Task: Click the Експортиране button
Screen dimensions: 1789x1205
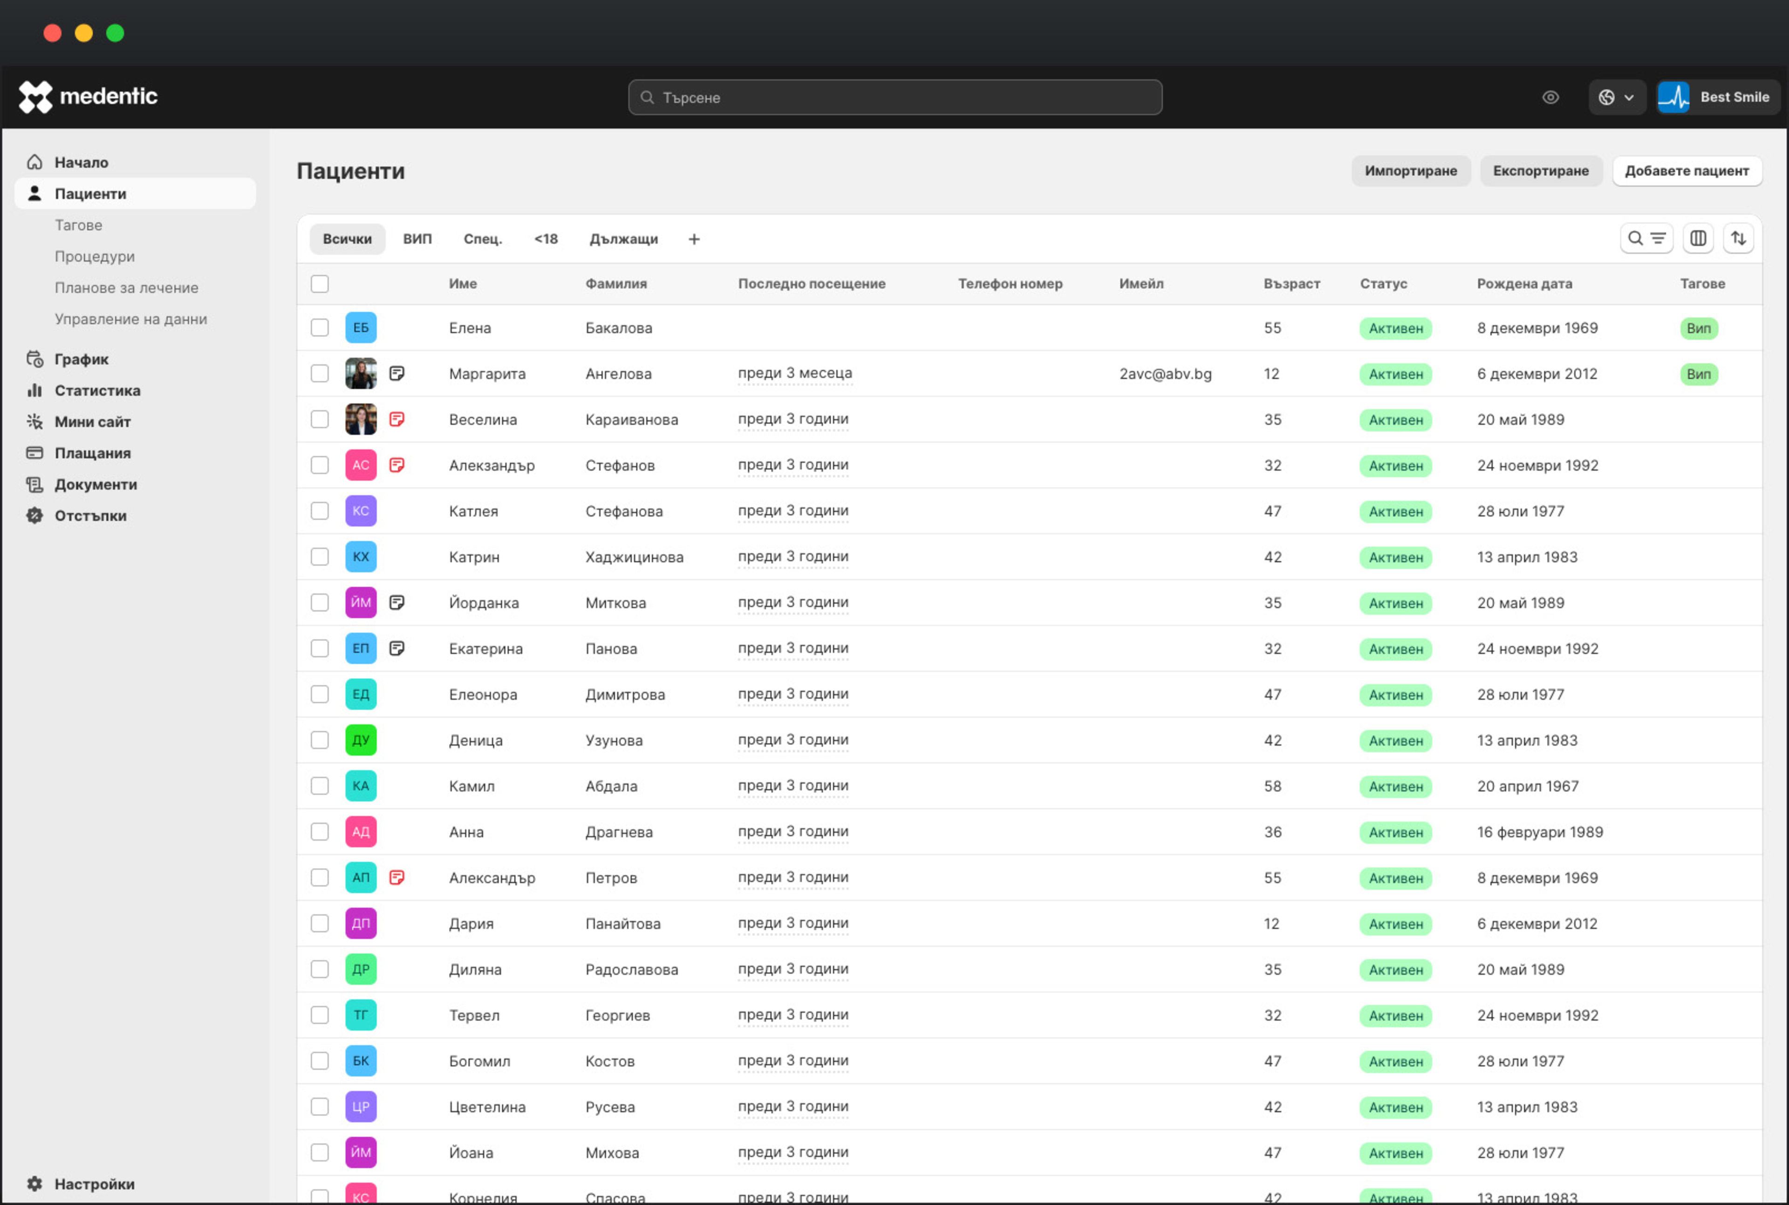Action: pos(1540,170)
